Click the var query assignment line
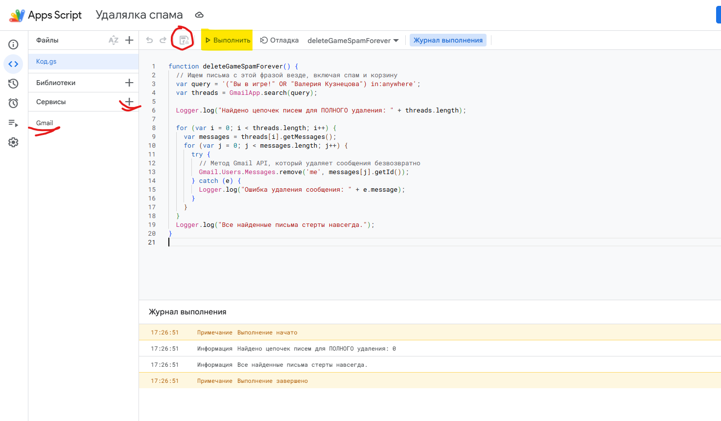This screenshot has width=721, height=421. (x=298, y=84)
